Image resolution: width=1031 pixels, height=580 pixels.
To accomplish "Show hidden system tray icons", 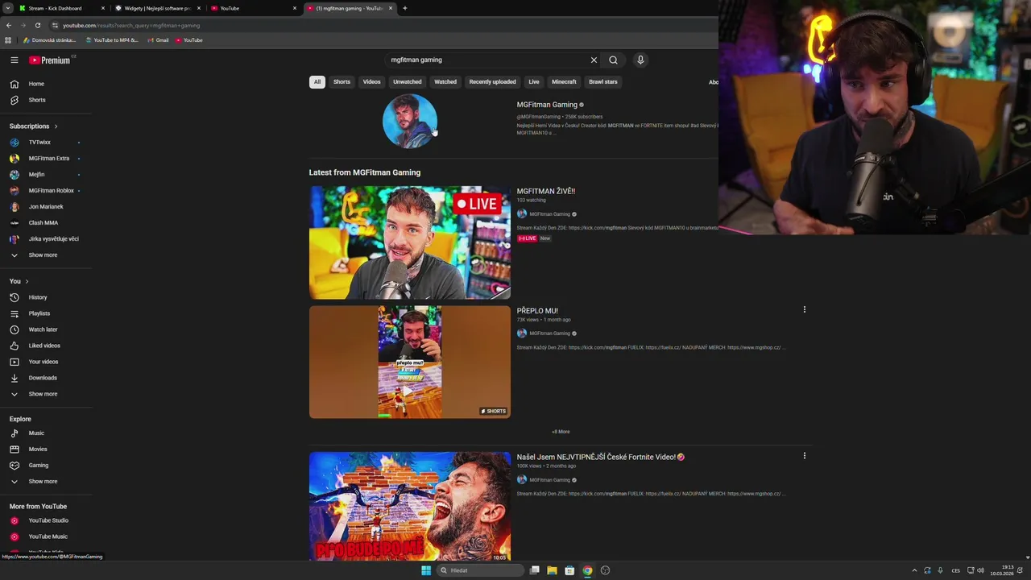I will click(914, 570).
